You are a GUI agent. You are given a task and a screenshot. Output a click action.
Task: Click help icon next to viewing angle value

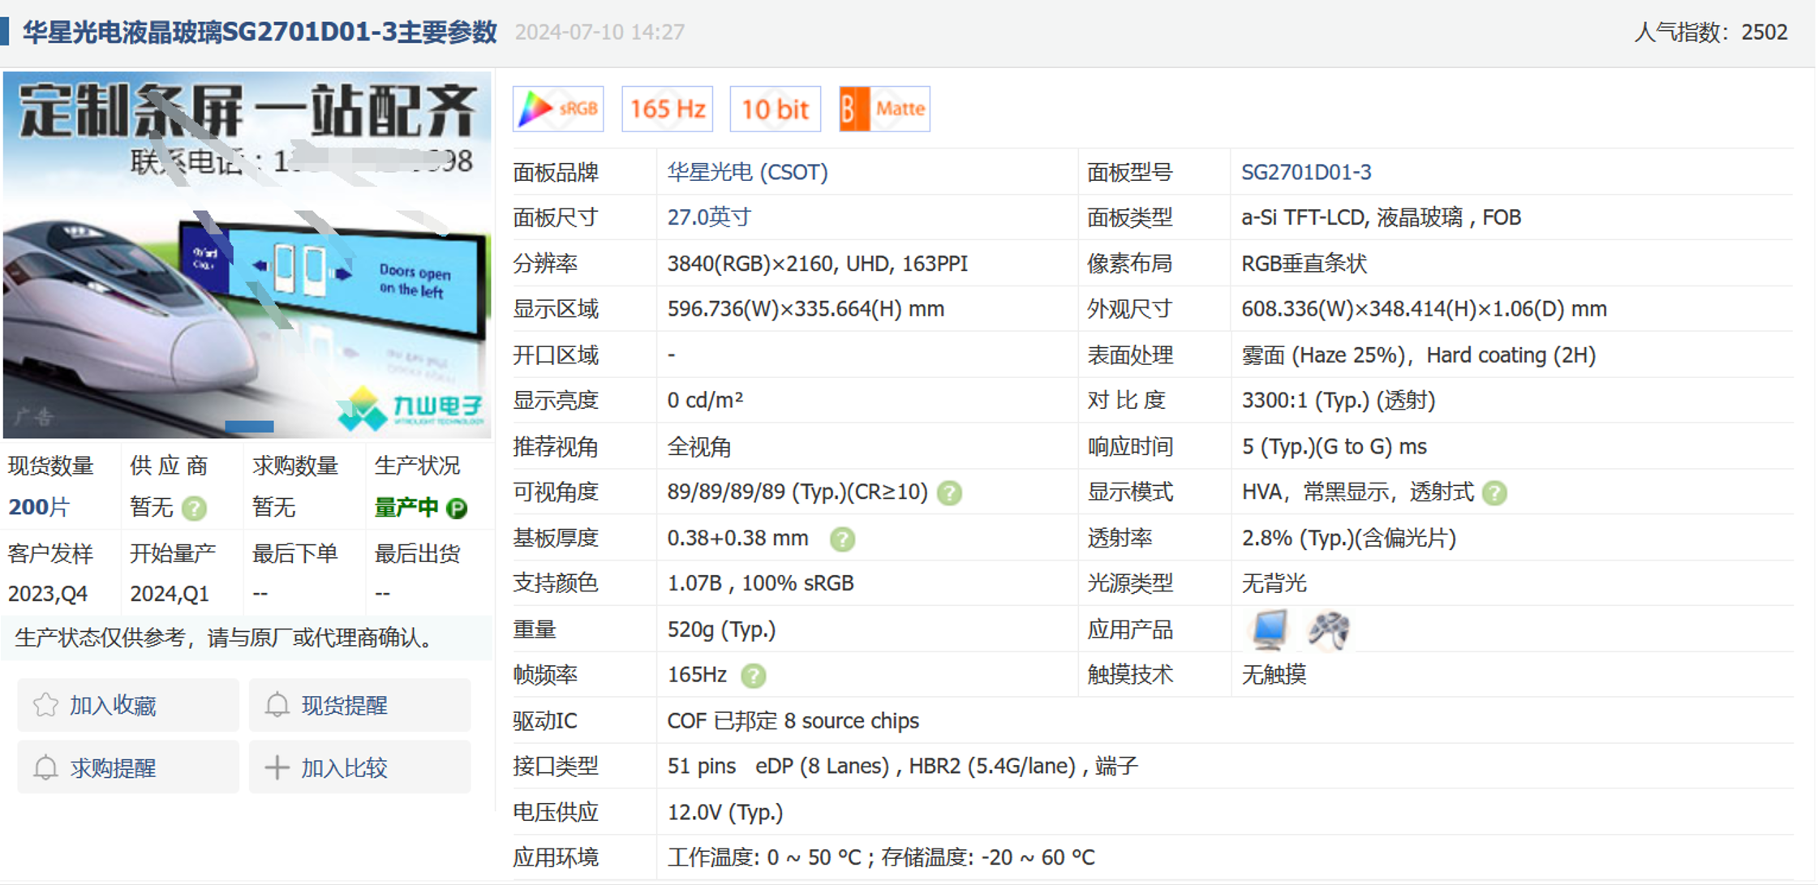click(x=949, y=493)
